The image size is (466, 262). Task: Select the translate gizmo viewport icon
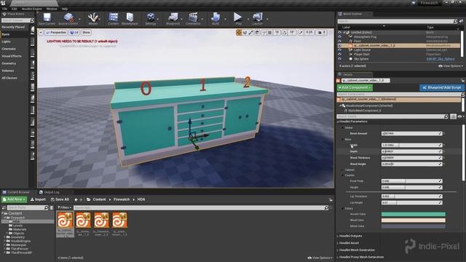pyautogui.click(x=239, y=32)
